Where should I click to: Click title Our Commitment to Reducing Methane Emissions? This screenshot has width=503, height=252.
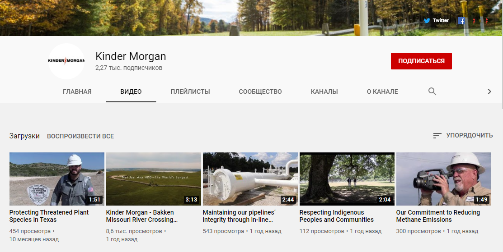pyautogui.click(x=438, y=216)
